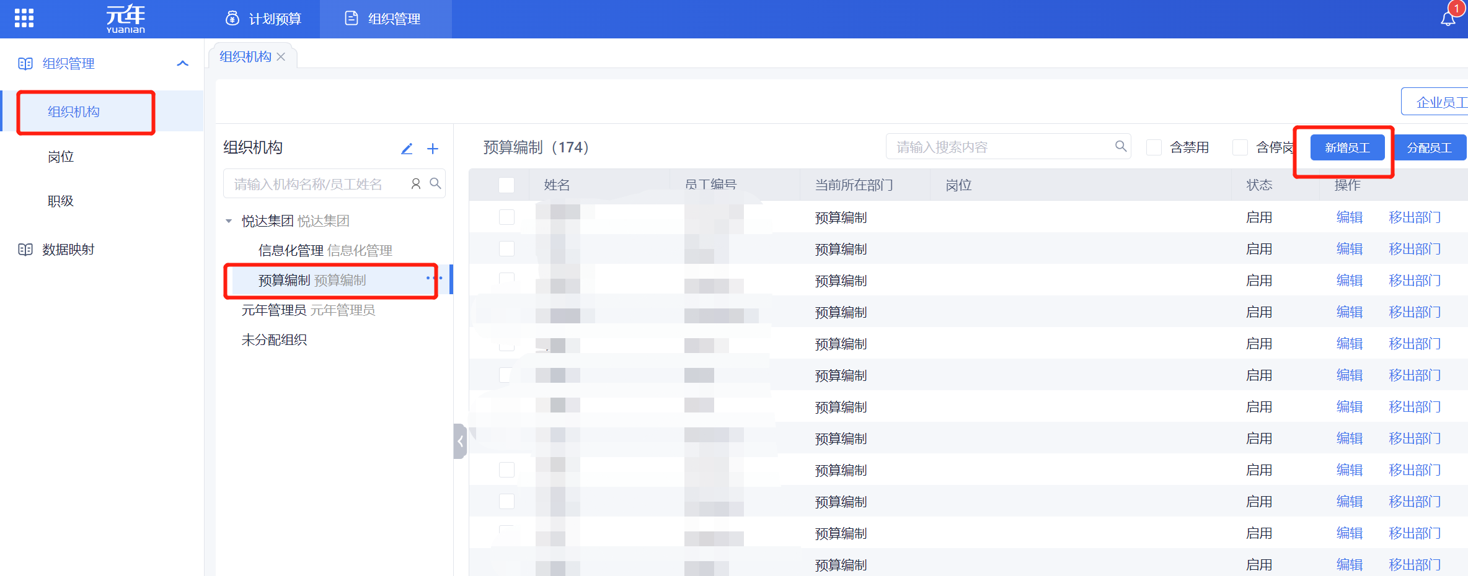Click the pencil edit icon for 组织机构
1468x576 pixels.
(407, 149)
